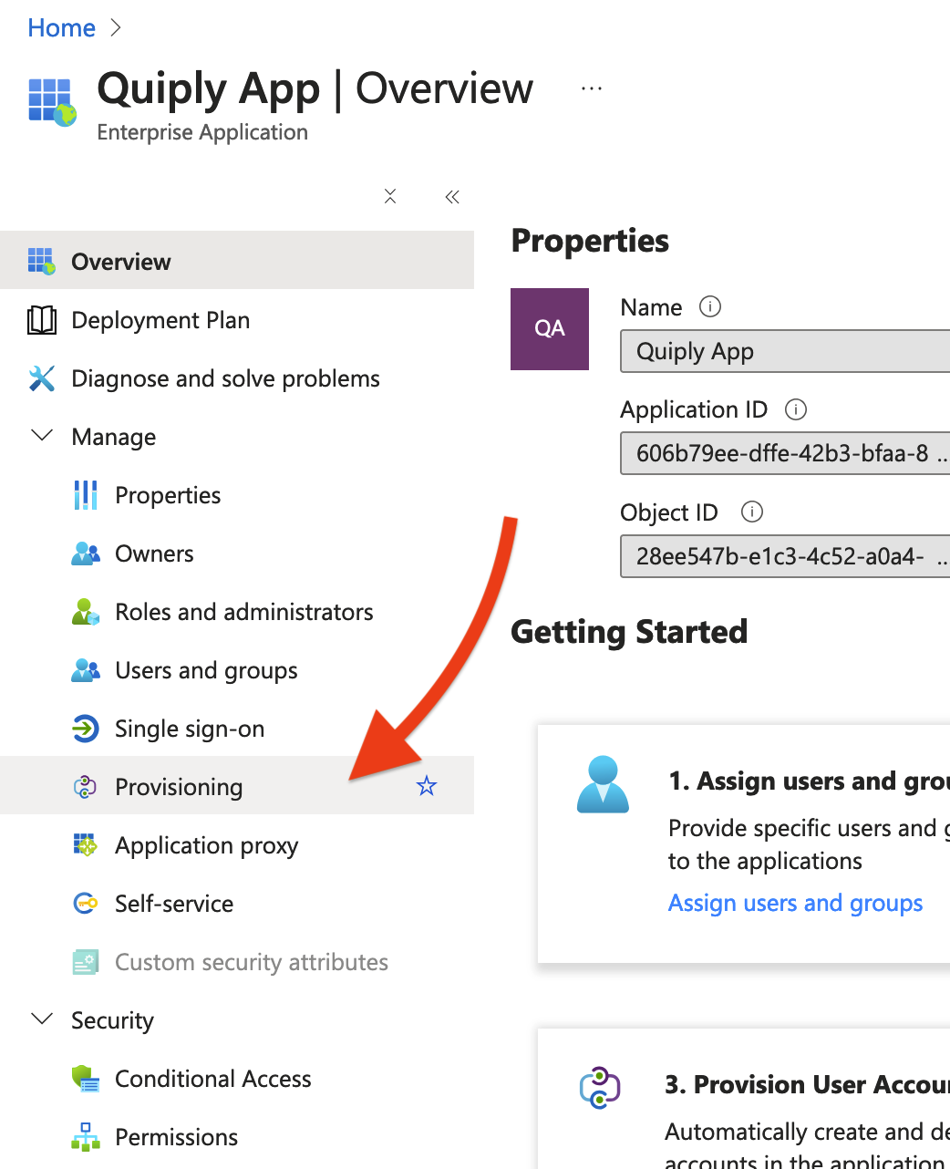Click the Roles and administrators icon
Viewport: 950px width, 1169px height.
tap(86, 612)
